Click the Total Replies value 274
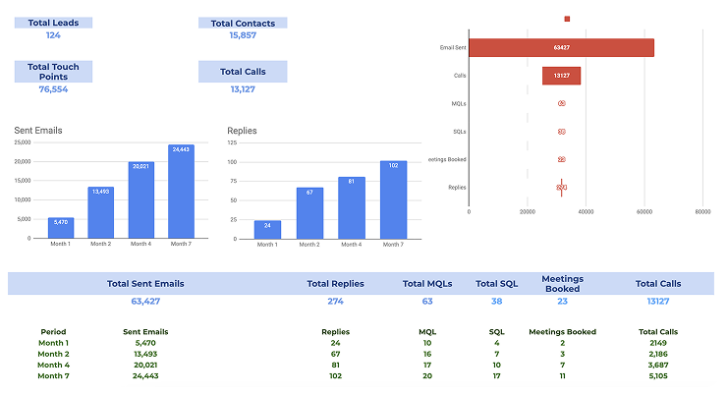Screen dimensions: 727x395 [x=335, y=302]
